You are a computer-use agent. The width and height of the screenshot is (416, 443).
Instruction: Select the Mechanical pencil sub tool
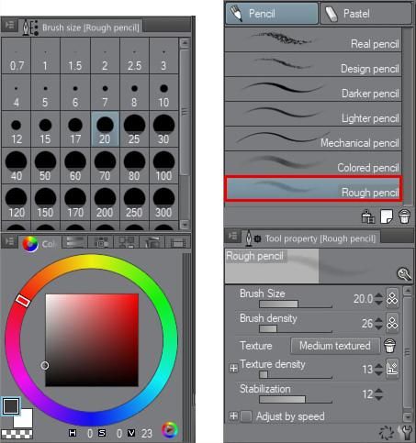coord(313,138)
